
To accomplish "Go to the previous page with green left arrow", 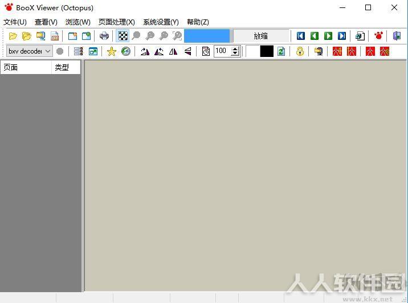I will point(315,36).
